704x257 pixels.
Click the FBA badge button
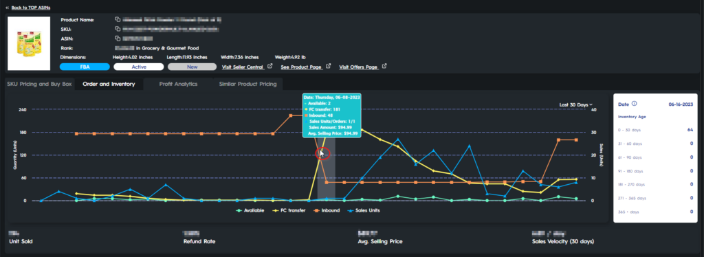[85, 67]
